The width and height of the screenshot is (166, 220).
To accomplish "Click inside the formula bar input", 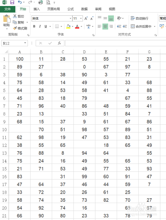I will [x=116, y=43].
